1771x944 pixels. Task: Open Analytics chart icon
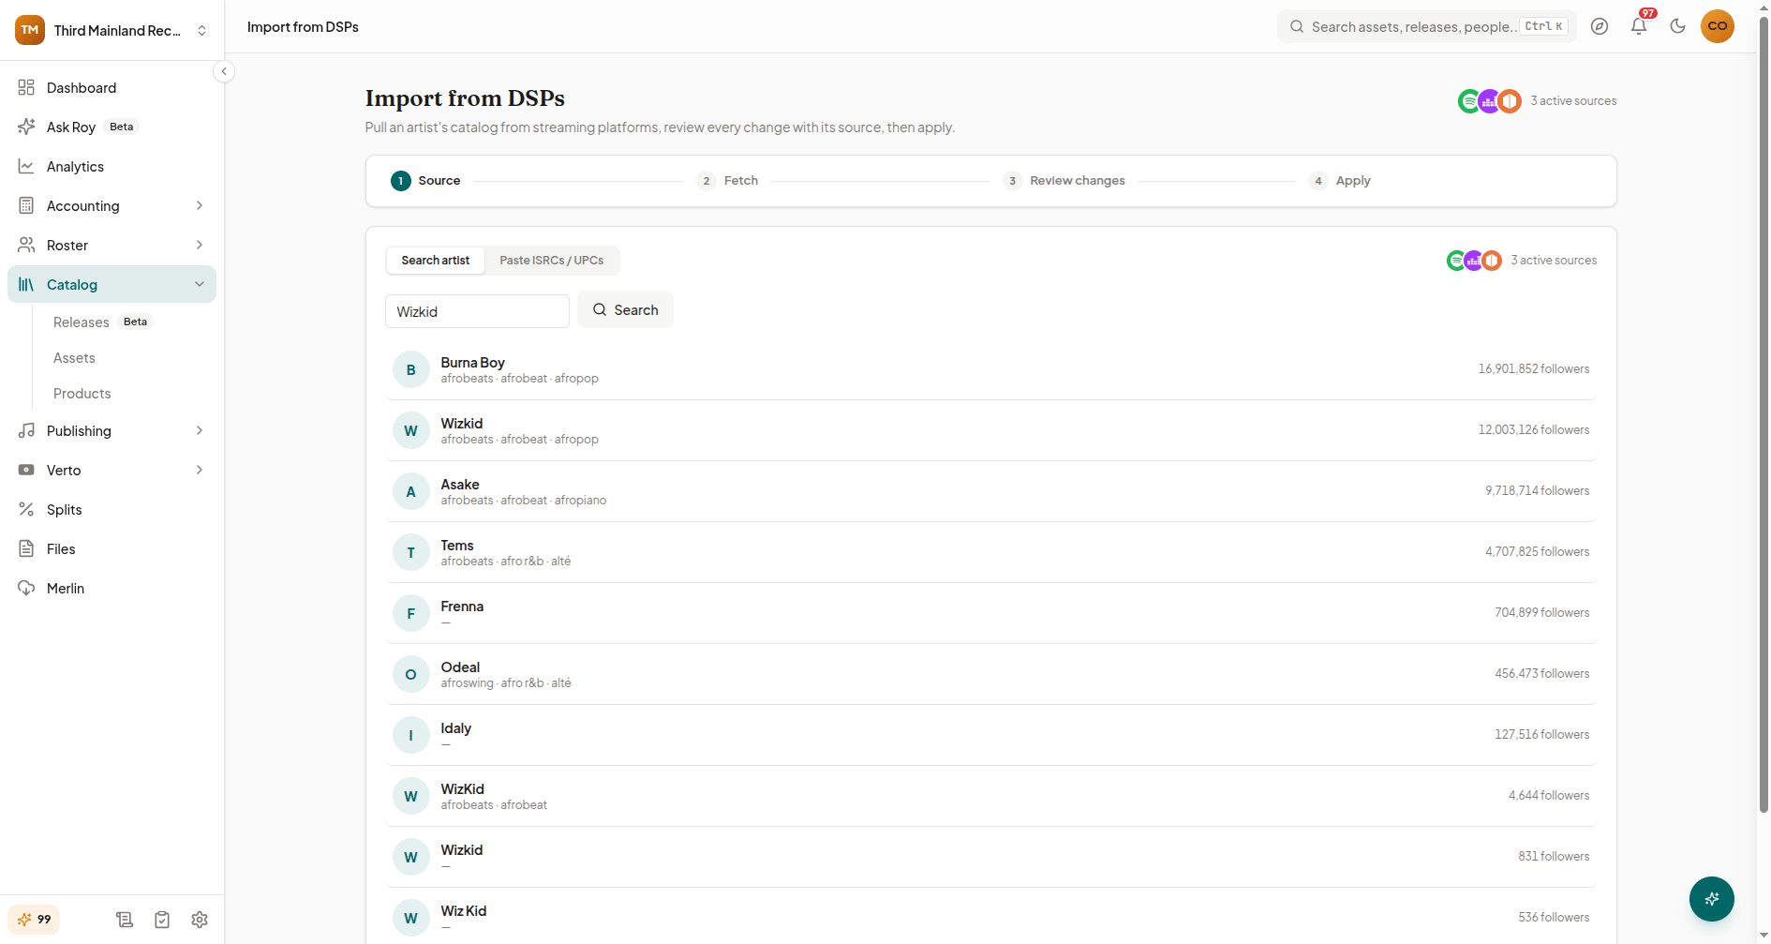click(x=26, y=166)
